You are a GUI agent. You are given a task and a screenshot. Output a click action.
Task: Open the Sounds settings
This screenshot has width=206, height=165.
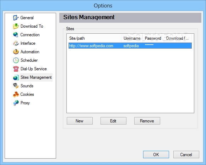point(27,86)
